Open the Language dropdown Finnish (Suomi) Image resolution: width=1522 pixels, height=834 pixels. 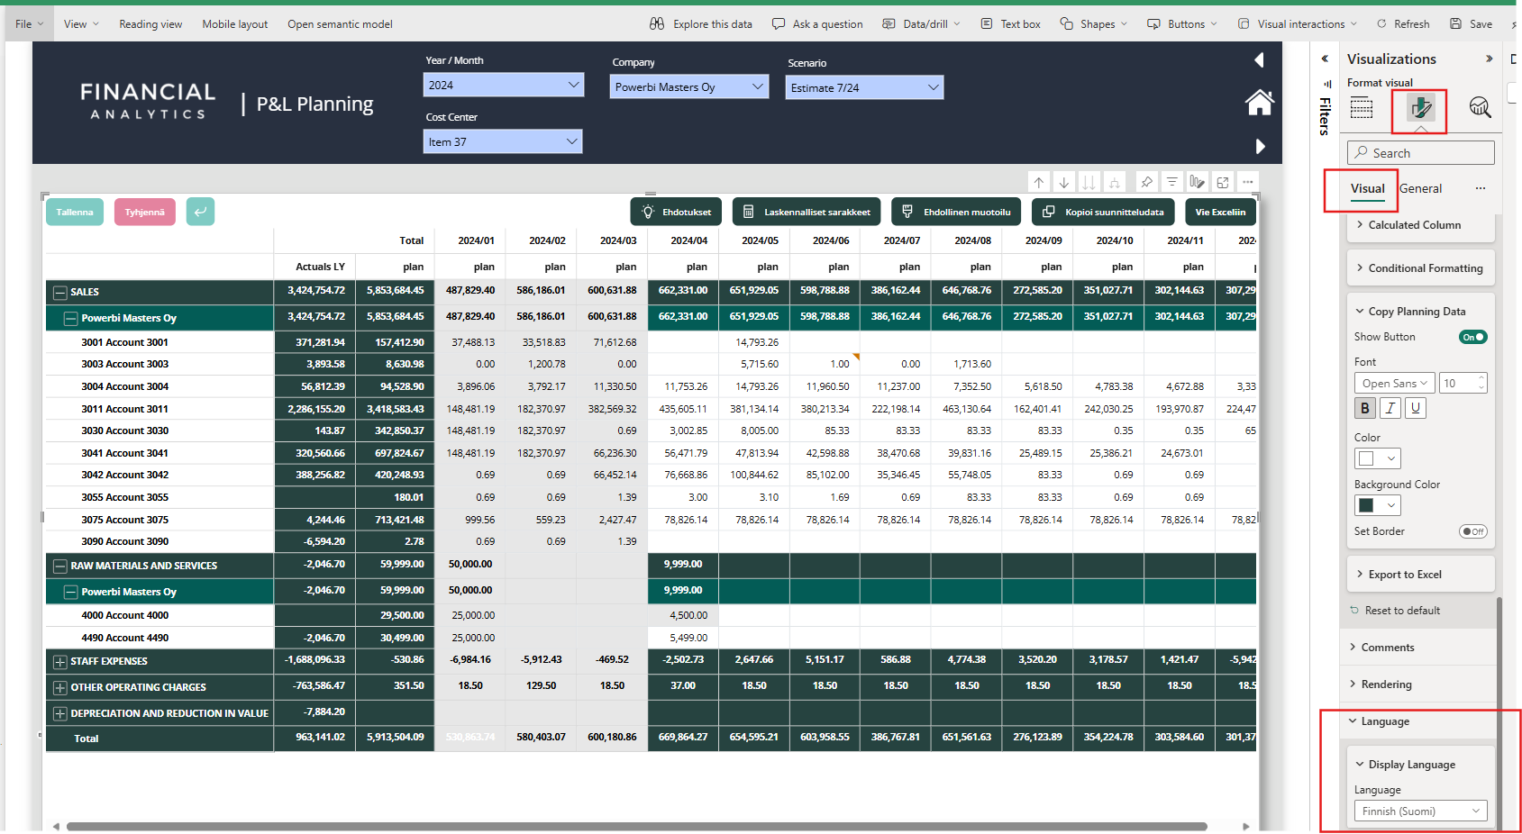click(1421, 811)
